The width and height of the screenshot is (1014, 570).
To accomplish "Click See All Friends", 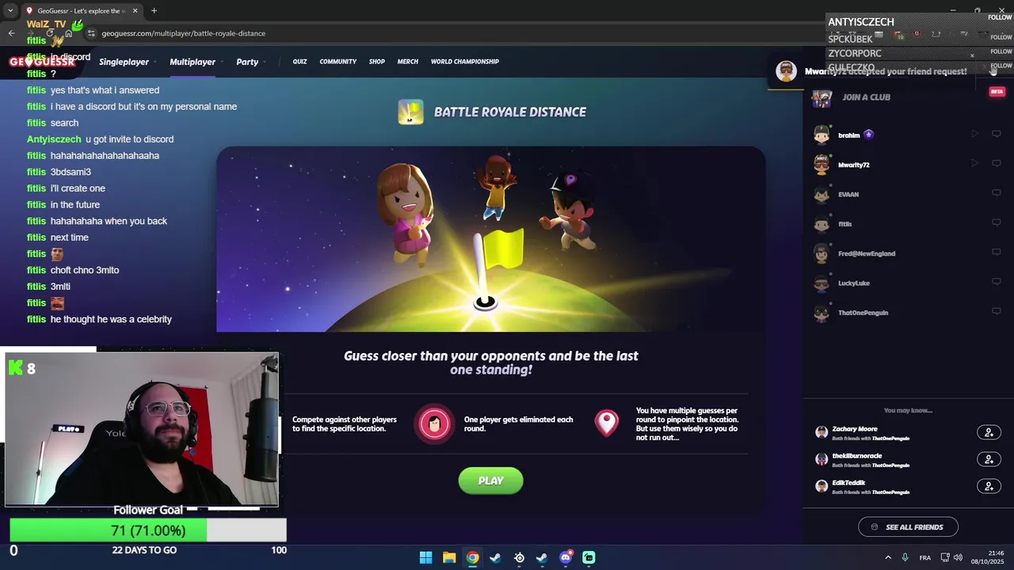I will coord(908,527).
